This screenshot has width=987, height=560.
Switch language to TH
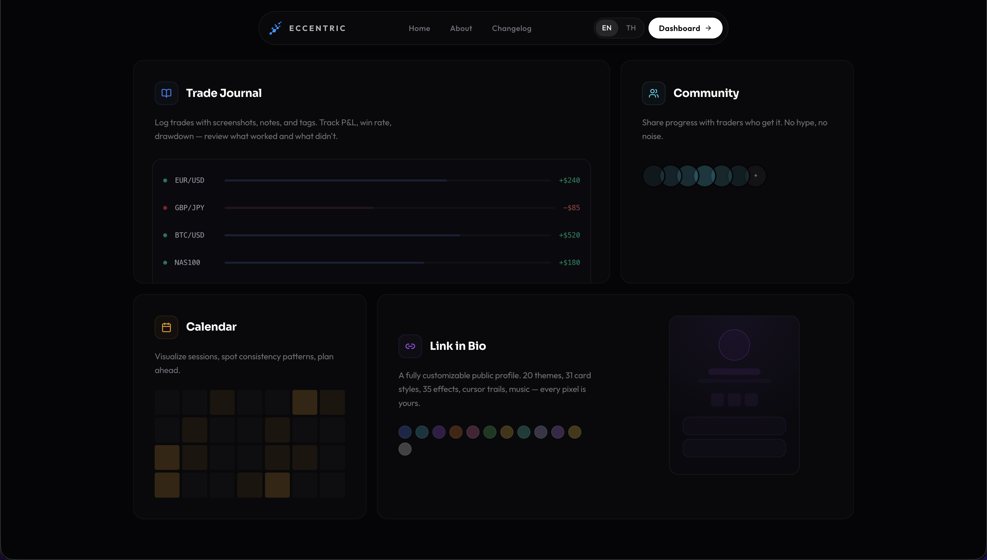coord(631,28)
